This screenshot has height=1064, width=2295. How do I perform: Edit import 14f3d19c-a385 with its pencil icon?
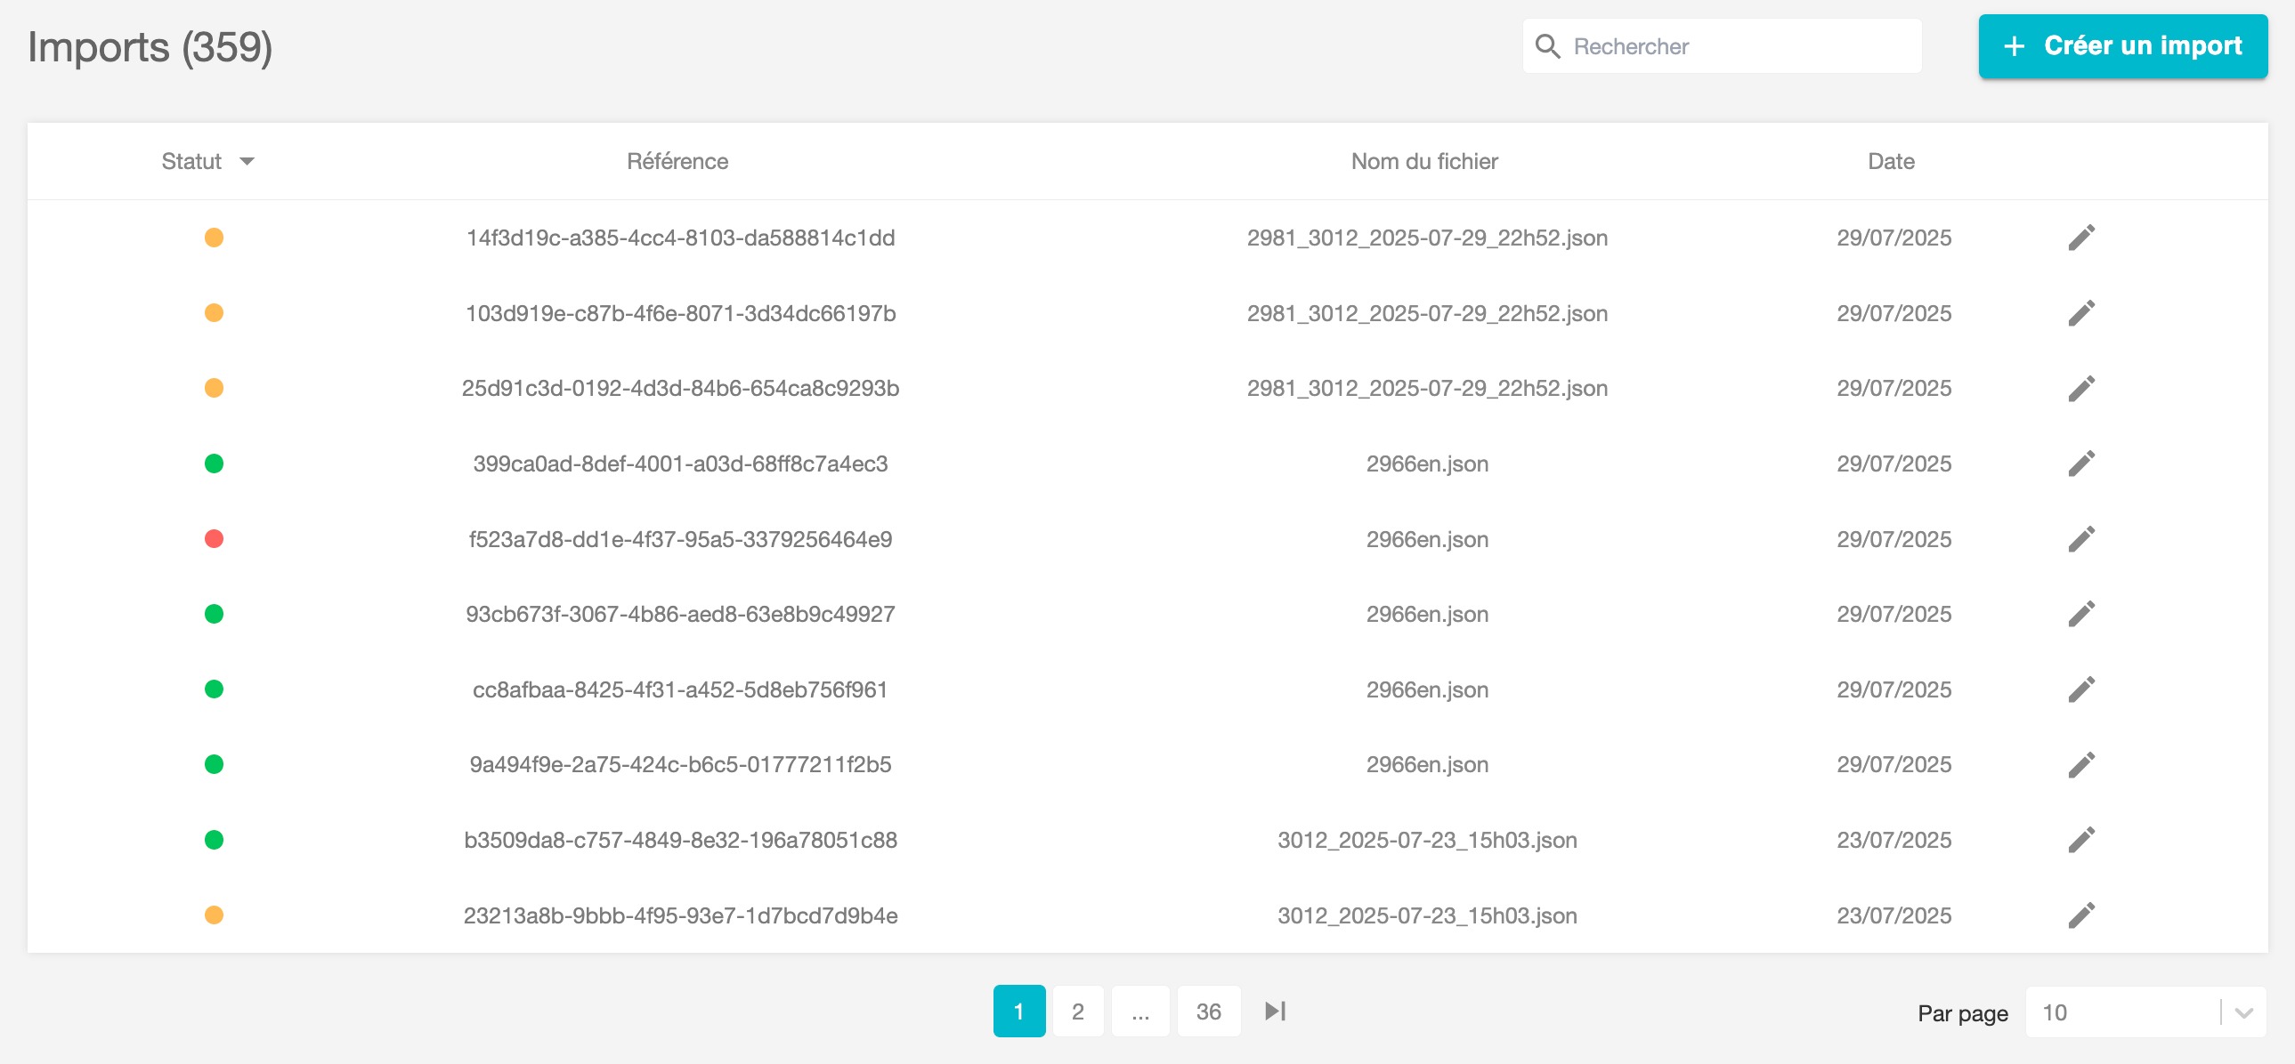tap(2080, 238)
